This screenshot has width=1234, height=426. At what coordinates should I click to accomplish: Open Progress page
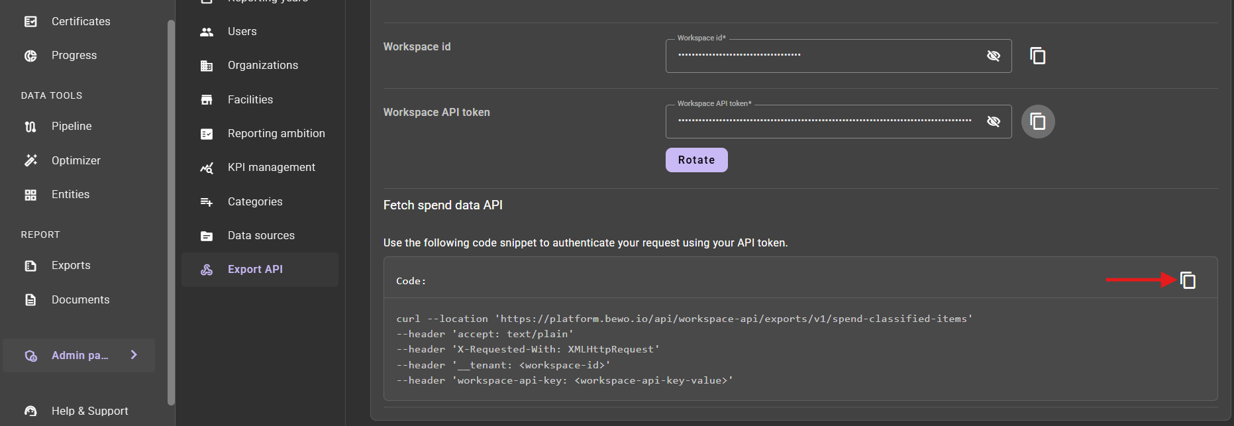click(x=74, y=56)
